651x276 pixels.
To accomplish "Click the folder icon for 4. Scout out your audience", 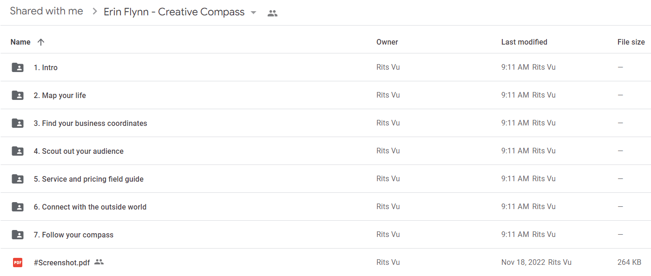I will [18, 151].
